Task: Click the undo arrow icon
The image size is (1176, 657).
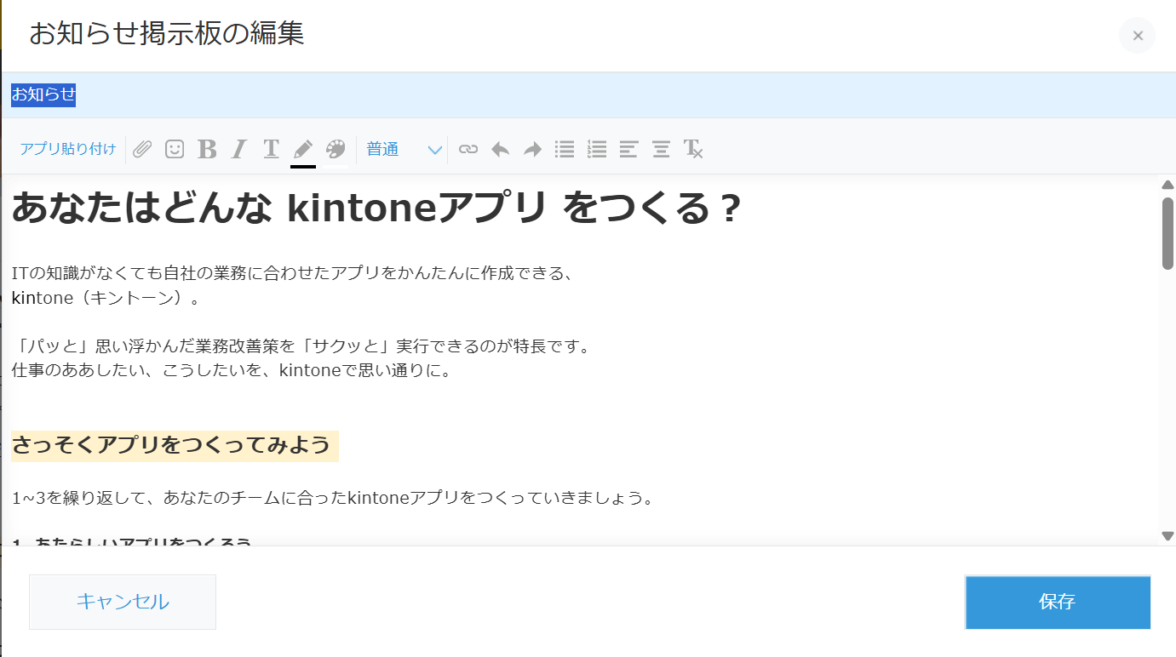Action: pos(500,149)
